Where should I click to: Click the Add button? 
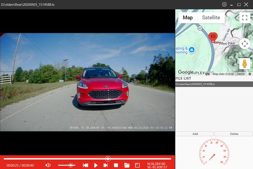(195, 134)
